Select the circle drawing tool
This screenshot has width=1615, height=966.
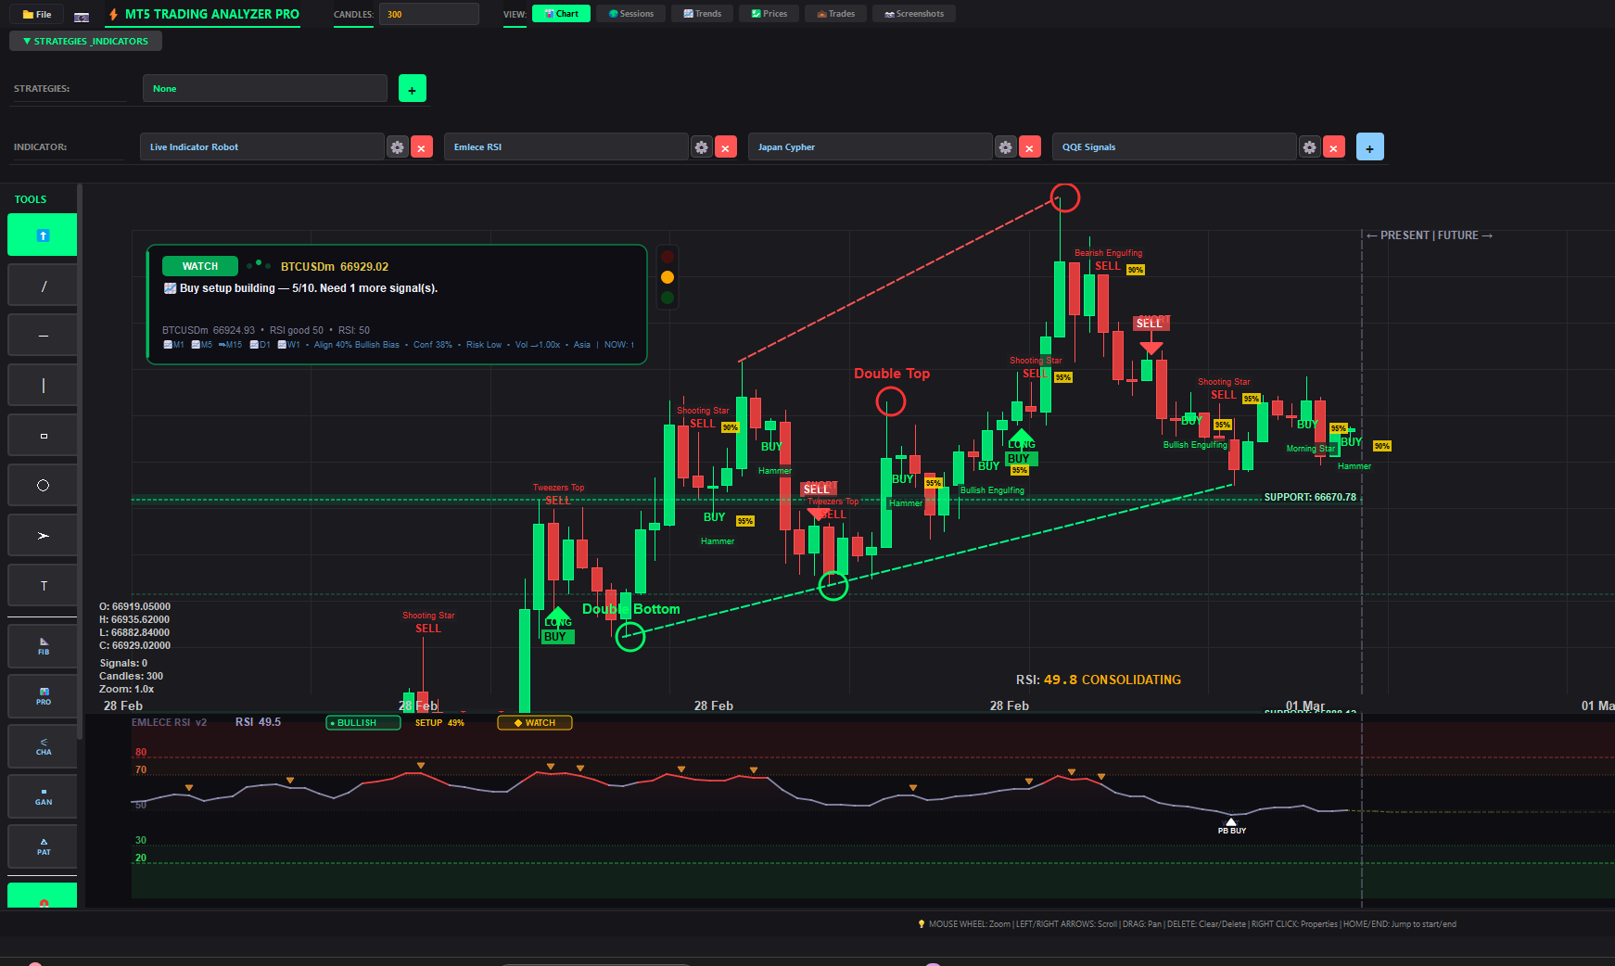coord(42,484)
